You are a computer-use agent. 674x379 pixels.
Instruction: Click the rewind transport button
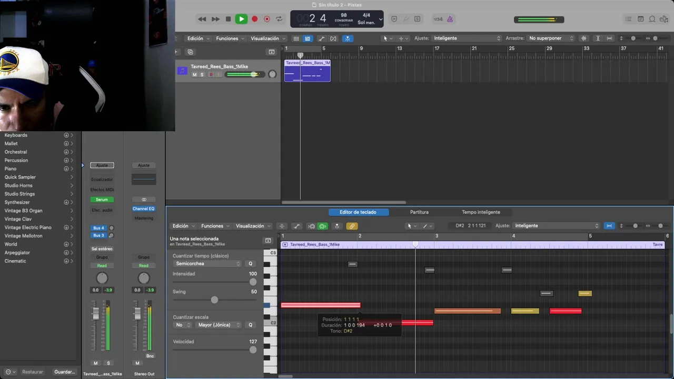pyautogui.click(x=202, y=19)
